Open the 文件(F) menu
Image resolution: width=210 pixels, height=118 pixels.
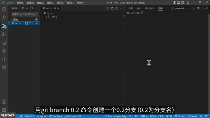tap(11, 3)
